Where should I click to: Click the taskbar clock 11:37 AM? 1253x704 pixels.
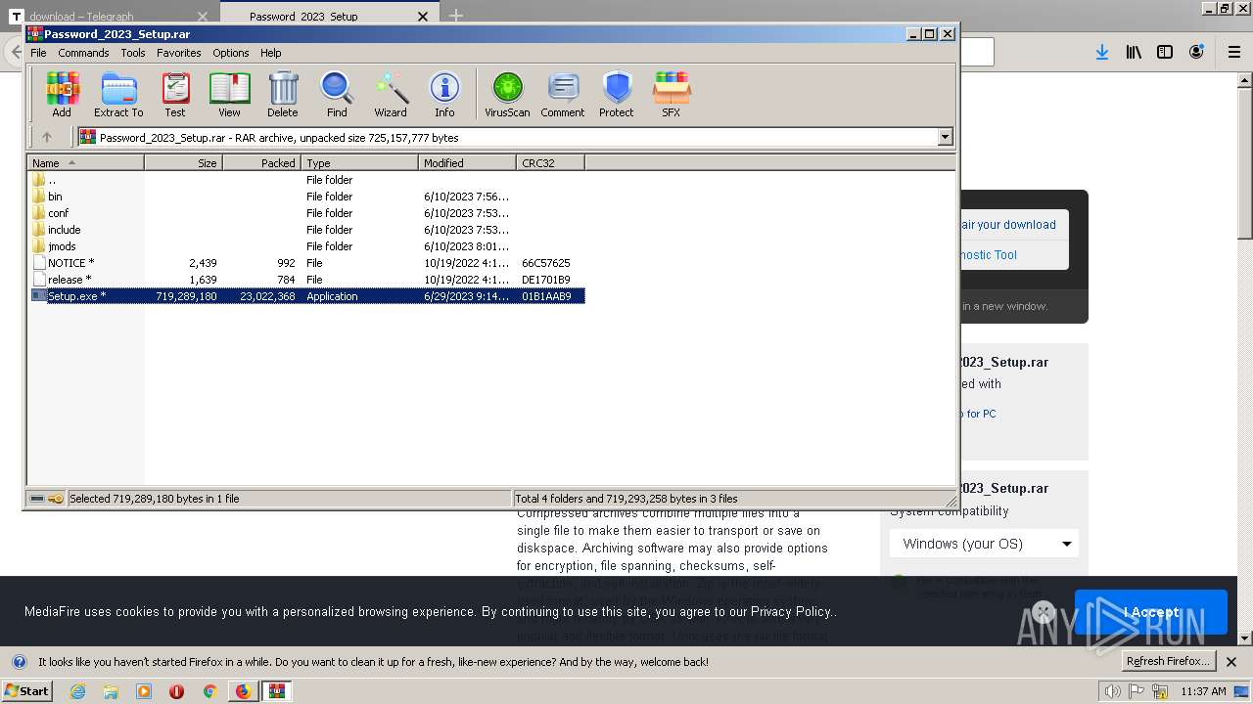click(x=1203, y=691)
